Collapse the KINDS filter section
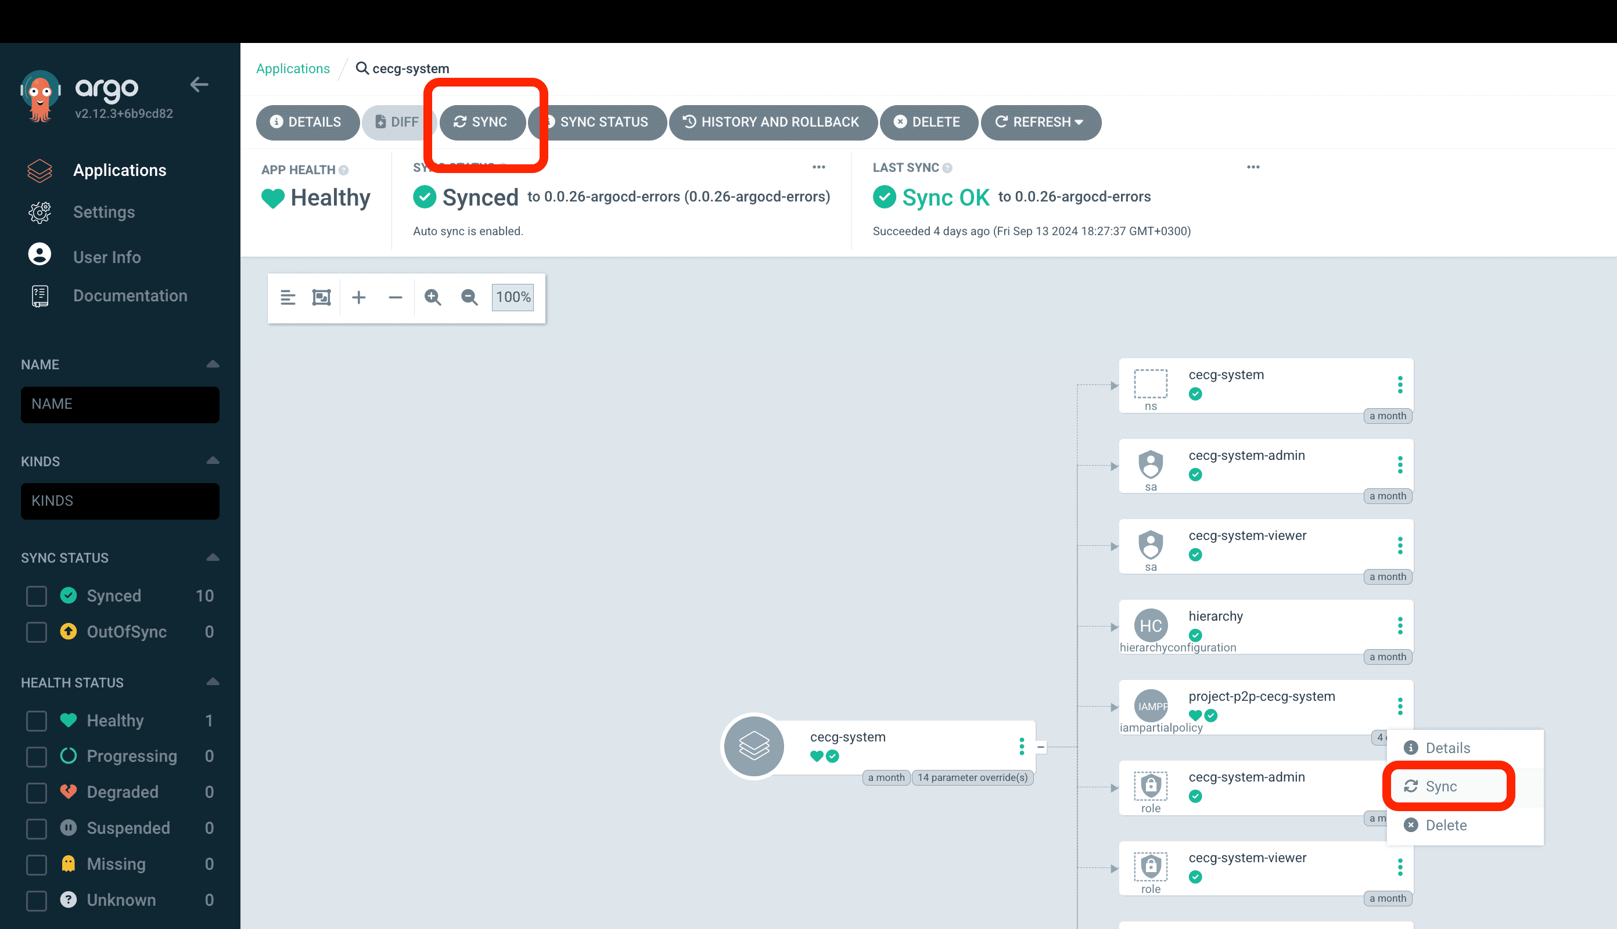The height and width of the screenshot is (929, 1617). tap(213, 460)
